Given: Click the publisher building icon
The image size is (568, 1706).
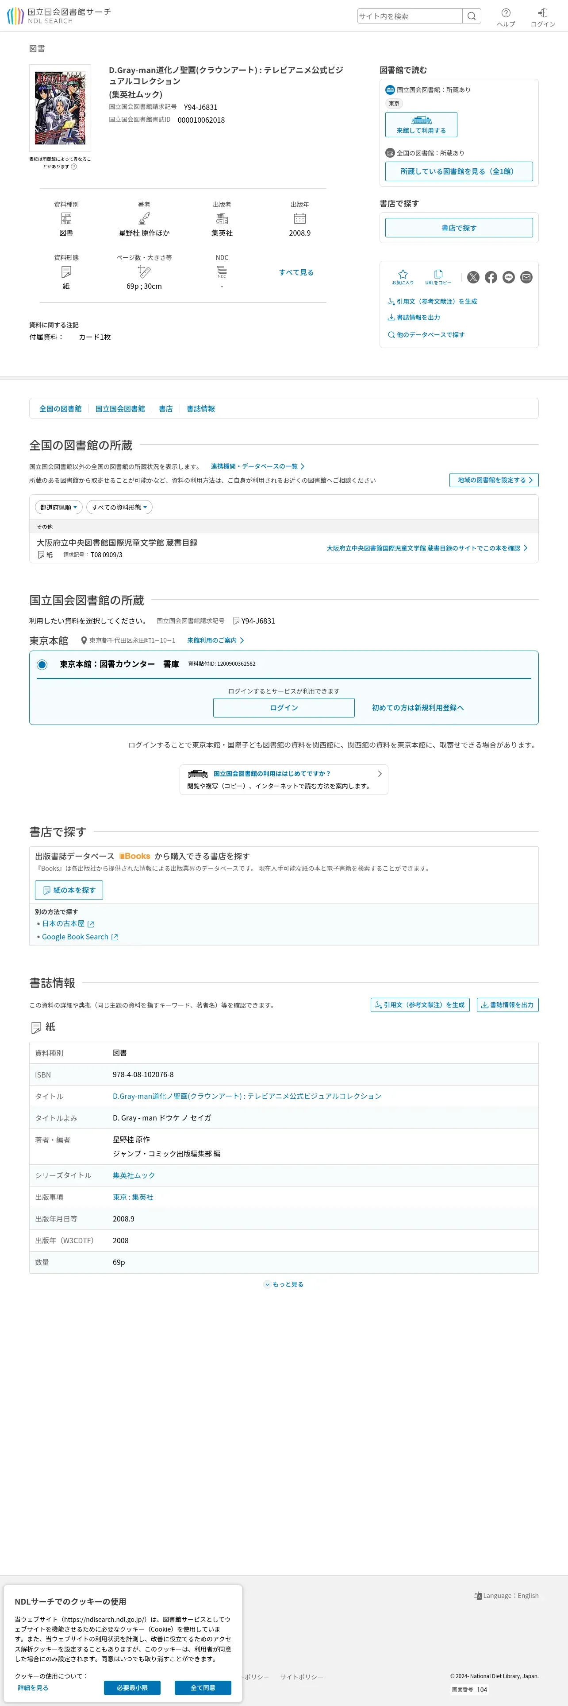Looking at the screenshot, I should (222, 218).
